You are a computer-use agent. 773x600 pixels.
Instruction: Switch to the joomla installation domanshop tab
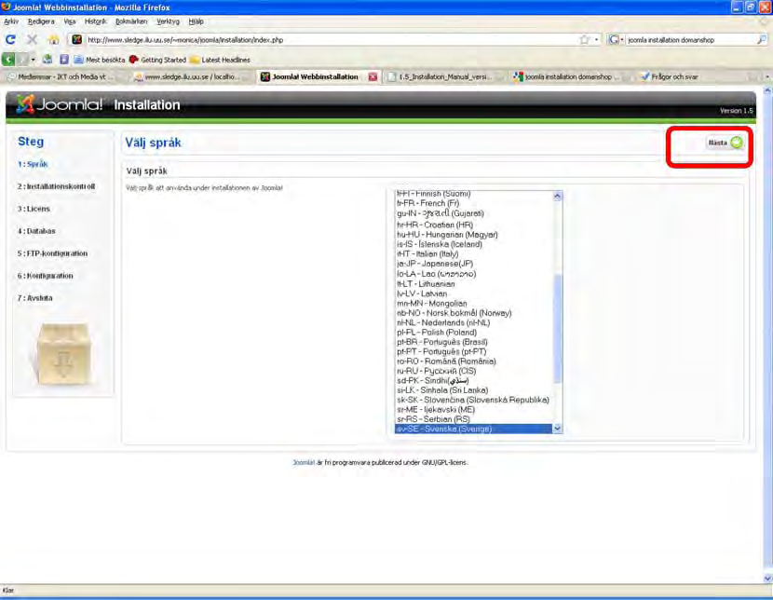click(568, 76)
